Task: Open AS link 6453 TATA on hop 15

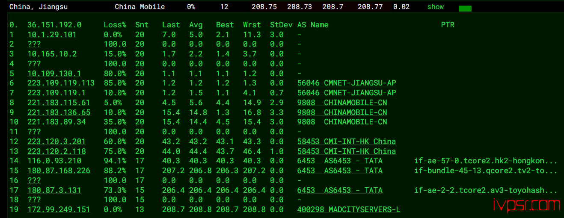Action: (x=340, y=171)
